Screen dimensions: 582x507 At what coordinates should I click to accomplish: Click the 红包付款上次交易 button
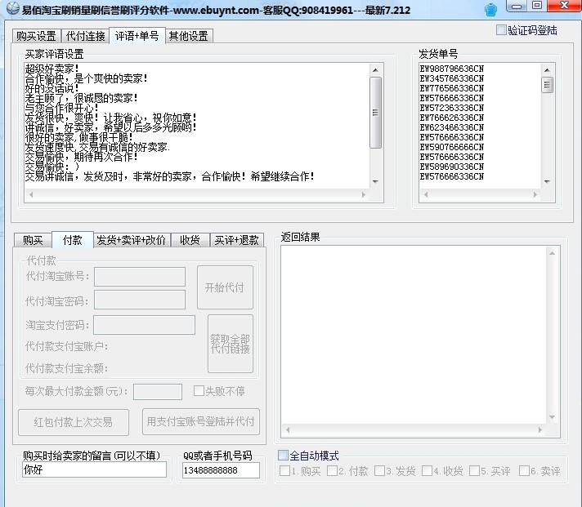74,422
